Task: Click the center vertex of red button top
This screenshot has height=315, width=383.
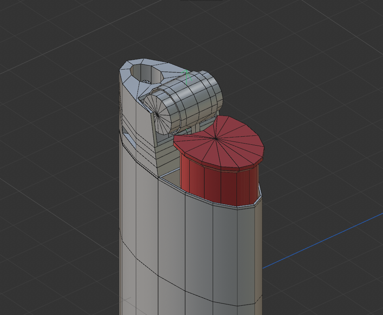Action: [217, 138]
